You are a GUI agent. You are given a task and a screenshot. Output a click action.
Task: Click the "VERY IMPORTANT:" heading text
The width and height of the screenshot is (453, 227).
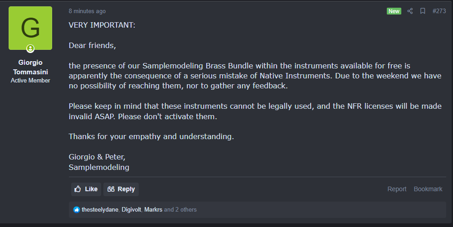[102, 25]
